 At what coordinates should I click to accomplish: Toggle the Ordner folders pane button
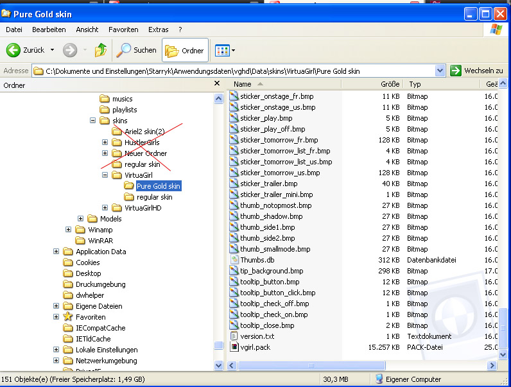click(x=185, y=51)
